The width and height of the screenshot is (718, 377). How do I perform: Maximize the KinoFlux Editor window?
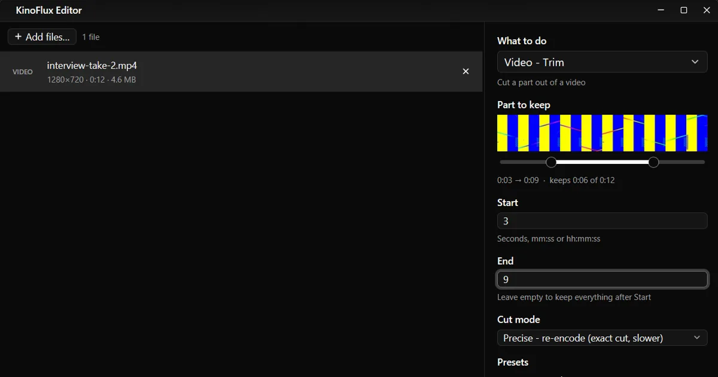684,10
